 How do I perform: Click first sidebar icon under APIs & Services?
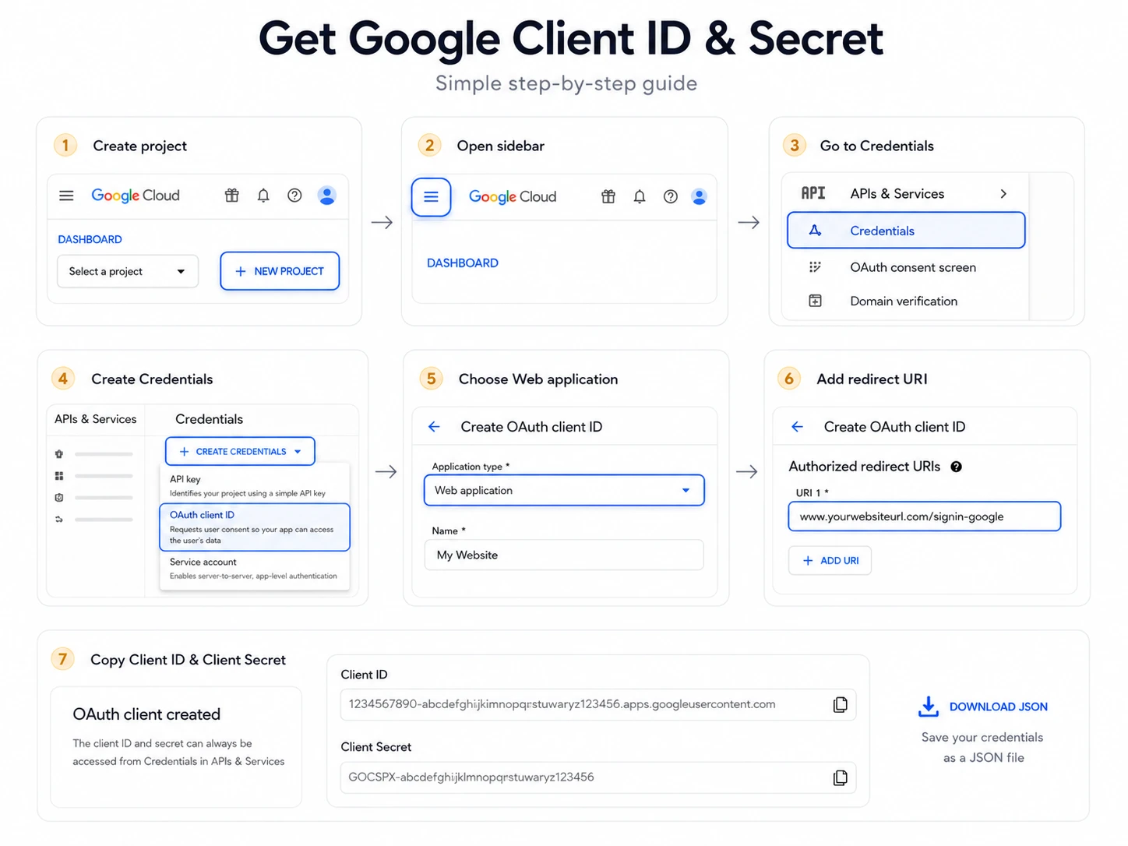[x=59, y=454]
